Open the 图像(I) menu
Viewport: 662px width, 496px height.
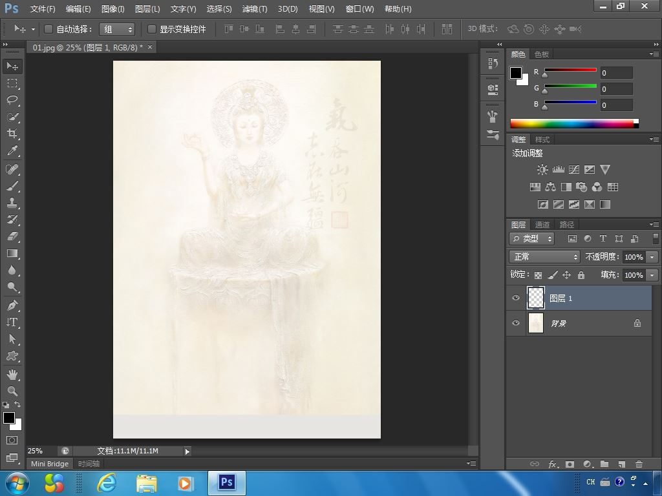pos(112,9)
